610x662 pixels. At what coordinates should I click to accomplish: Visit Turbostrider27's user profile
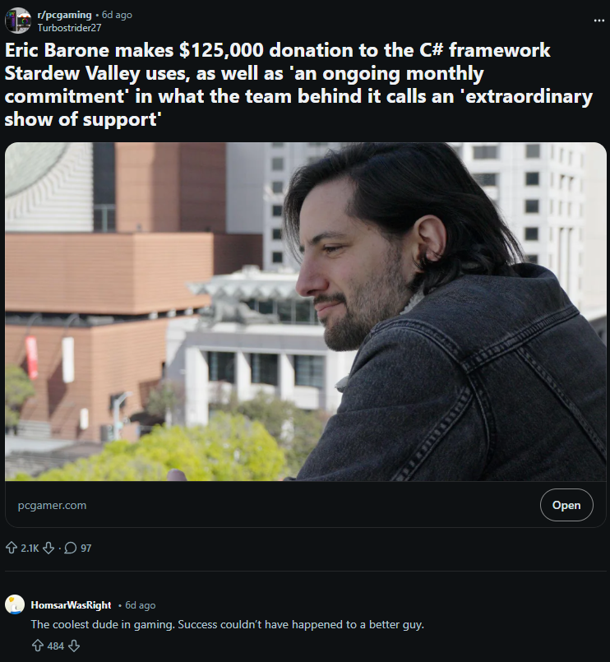point(69,28)
